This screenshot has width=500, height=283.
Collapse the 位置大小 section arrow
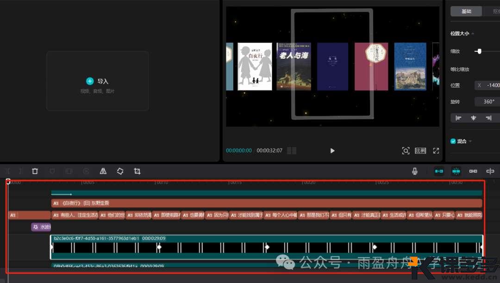coord(473,34)
